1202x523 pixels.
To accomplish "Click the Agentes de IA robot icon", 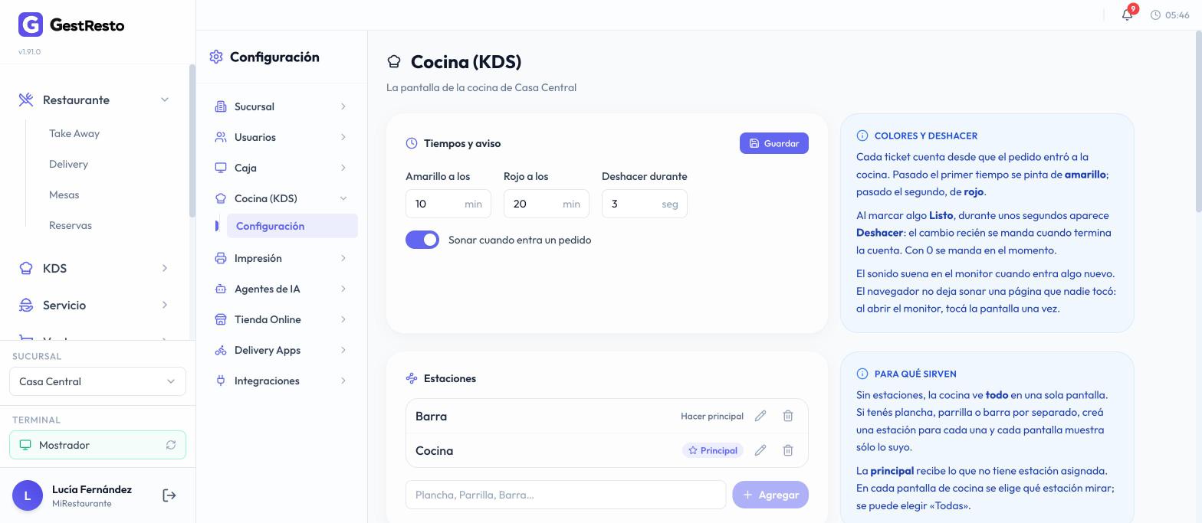I will click(x=221, y=289).
